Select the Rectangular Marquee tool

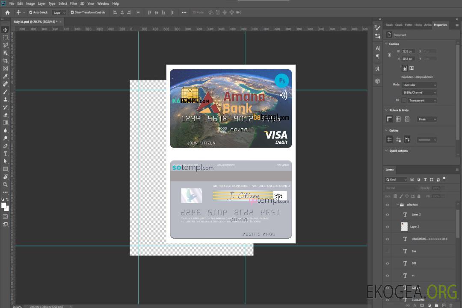5,38
